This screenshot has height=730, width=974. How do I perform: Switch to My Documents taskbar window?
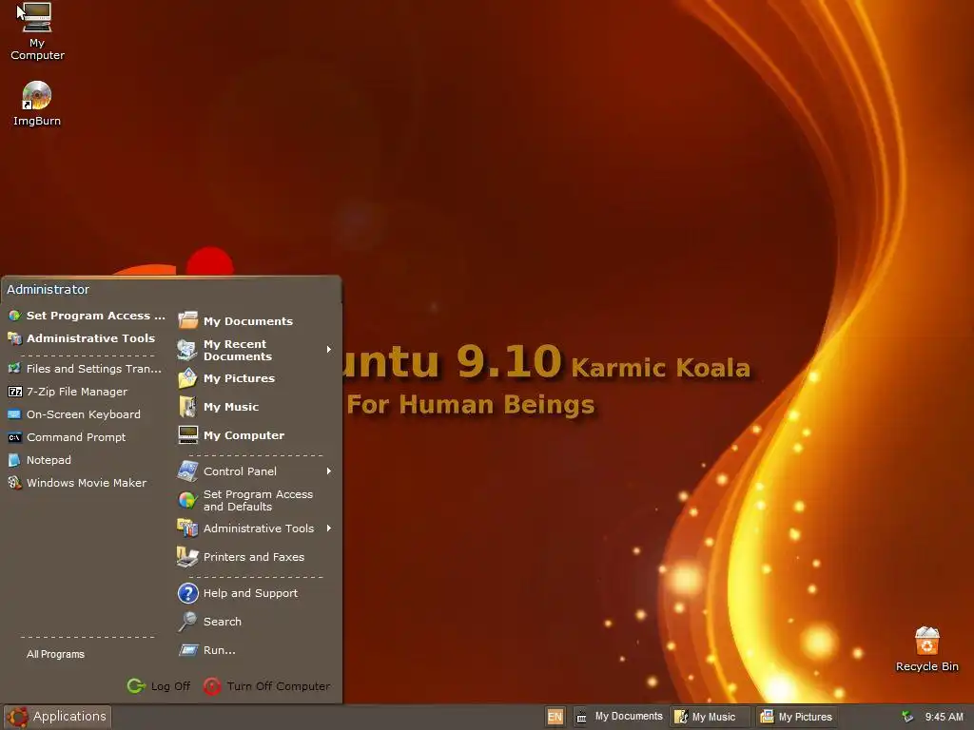pyautogui.click(x=619, y=717)
